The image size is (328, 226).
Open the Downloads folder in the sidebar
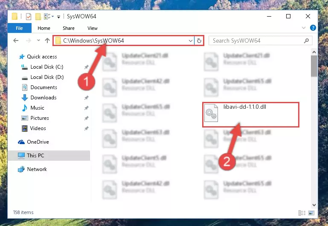(x=39, y=98)
